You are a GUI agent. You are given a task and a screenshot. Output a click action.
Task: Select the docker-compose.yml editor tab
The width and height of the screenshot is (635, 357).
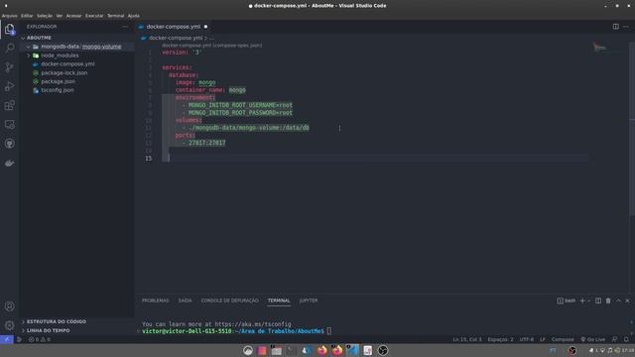pyautogui.click(x=173, y=27)
